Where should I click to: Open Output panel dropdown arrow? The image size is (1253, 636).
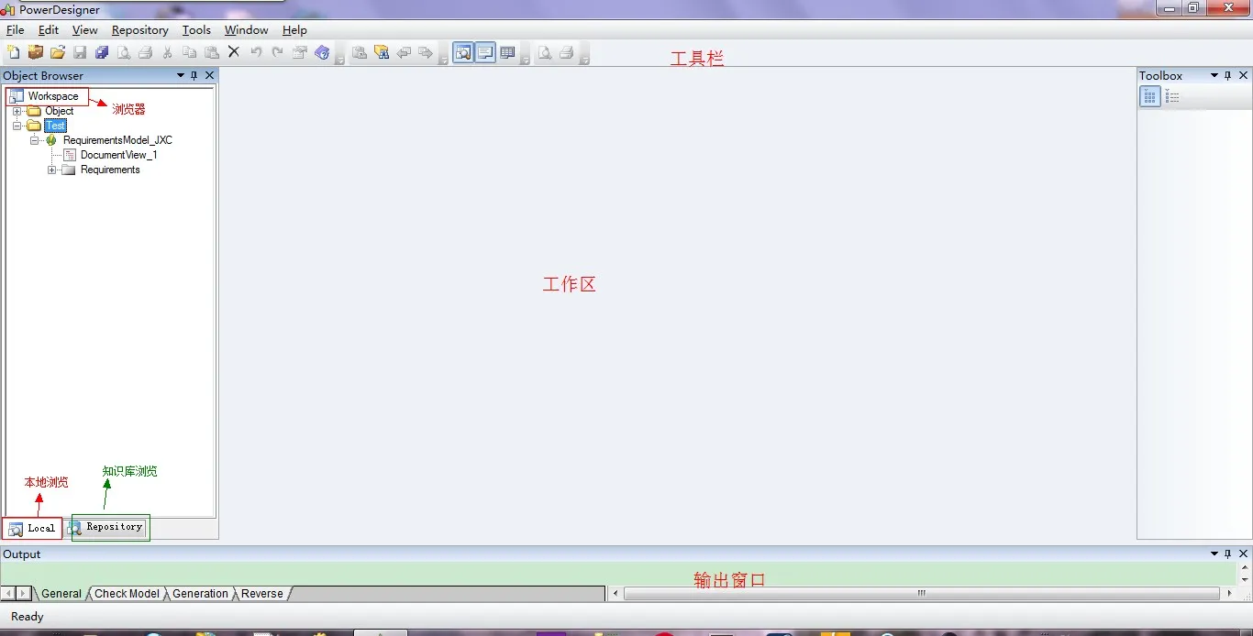coord(1214,554)
